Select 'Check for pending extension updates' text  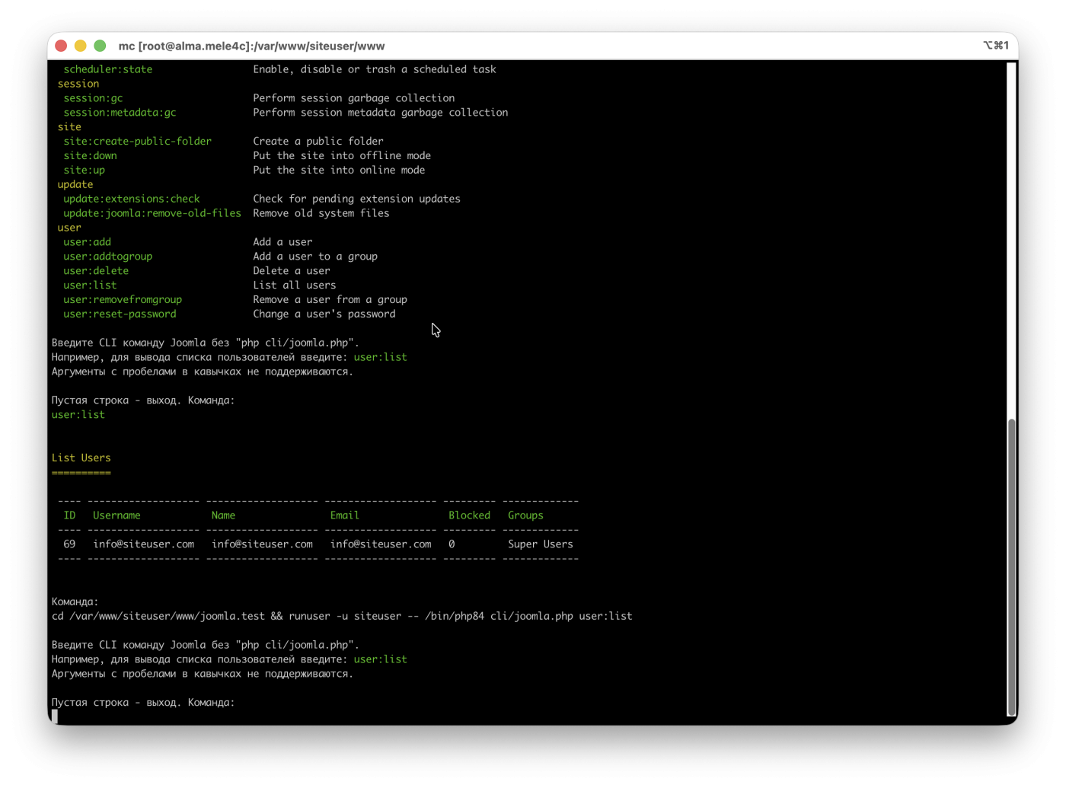point(357,199)
